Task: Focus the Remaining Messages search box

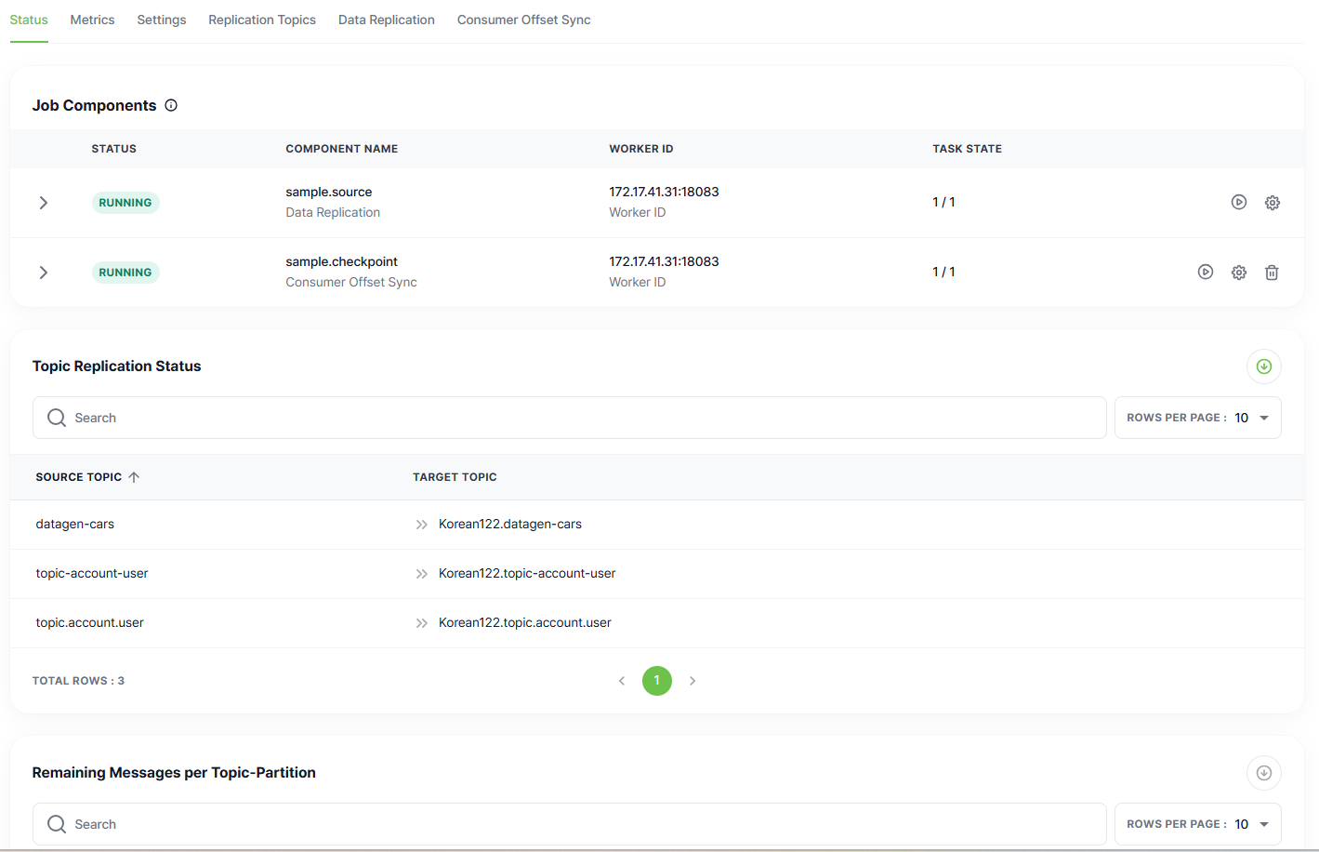Action: (x=569, y=824)
